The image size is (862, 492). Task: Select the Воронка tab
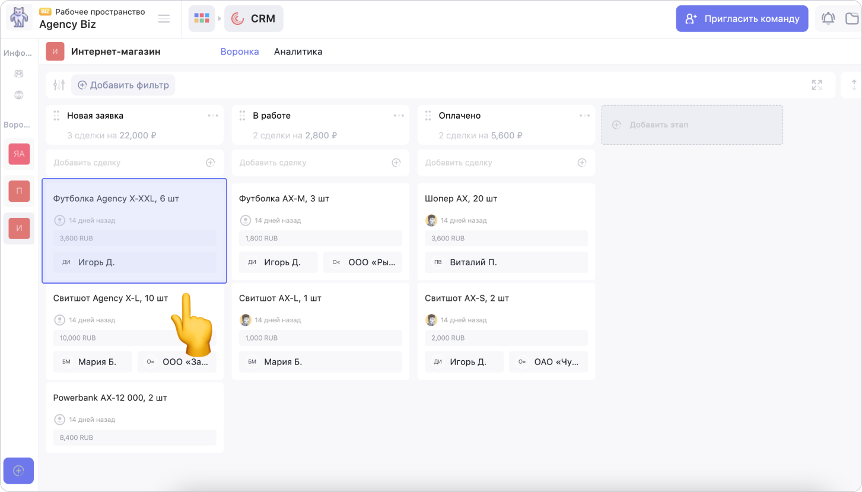coord(239,52)
